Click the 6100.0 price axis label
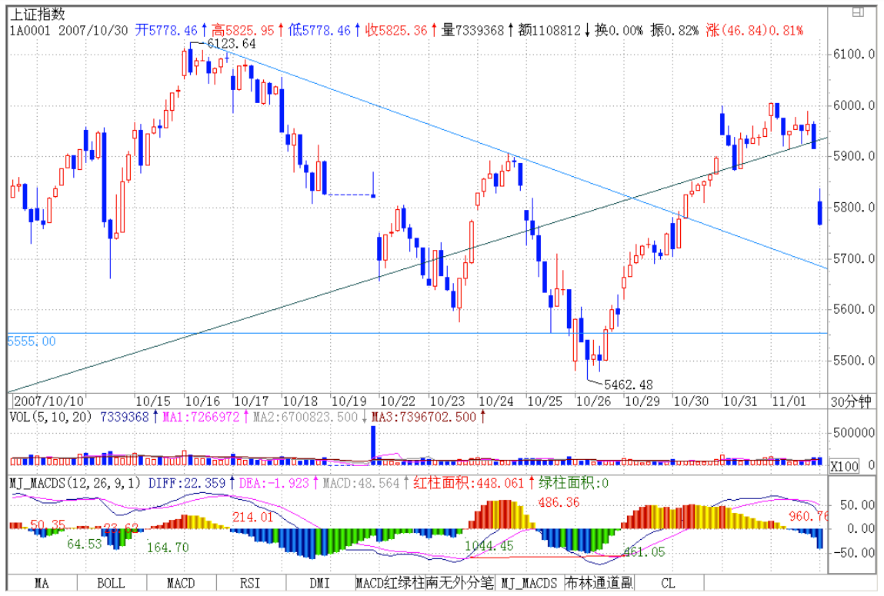 coord(854,55)
